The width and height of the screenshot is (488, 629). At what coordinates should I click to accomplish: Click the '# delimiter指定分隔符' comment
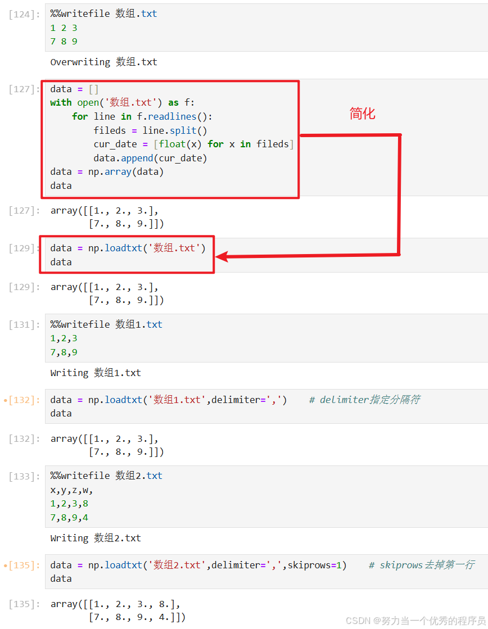coord(364,400)
